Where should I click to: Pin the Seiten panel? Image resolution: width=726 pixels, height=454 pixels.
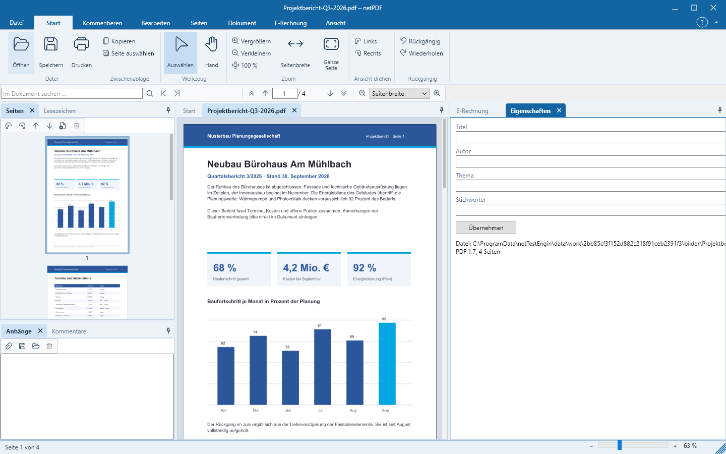tap(168, 110)
